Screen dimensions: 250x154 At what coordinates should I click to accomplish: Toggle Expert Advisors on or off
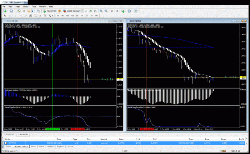pos(72,11)
